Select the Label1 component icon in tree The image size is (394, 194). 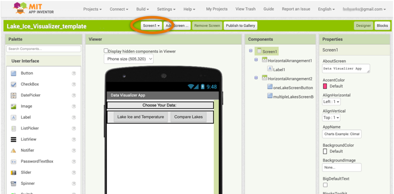(270, 69)
